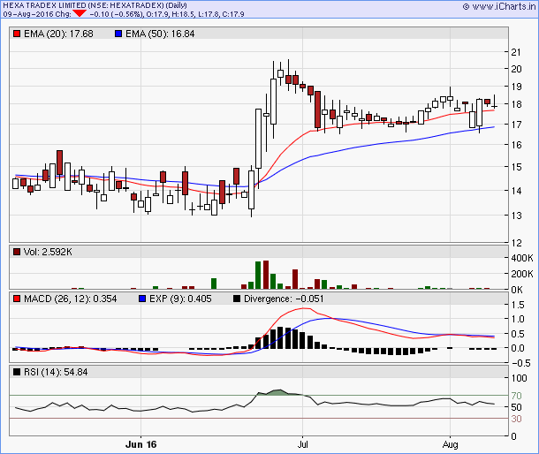Click the shaded RSI overbought region above 70
The image size is (539, 454).
click(x=278, y=392)
